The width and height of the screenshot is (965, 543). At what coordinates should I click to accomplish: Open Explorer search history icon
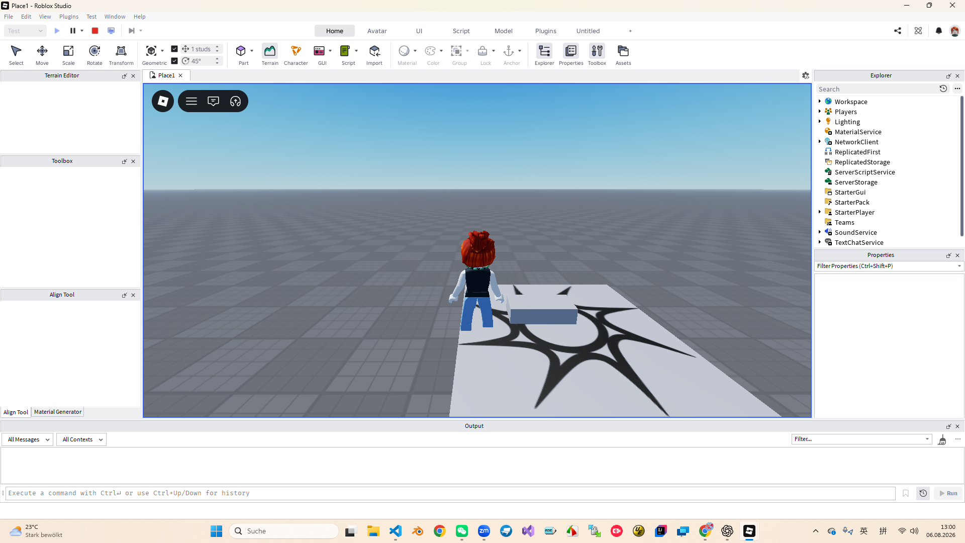[943, 88]
